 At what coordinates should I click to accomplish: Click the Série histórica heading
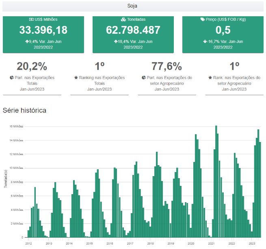click(x=24, y=110)
